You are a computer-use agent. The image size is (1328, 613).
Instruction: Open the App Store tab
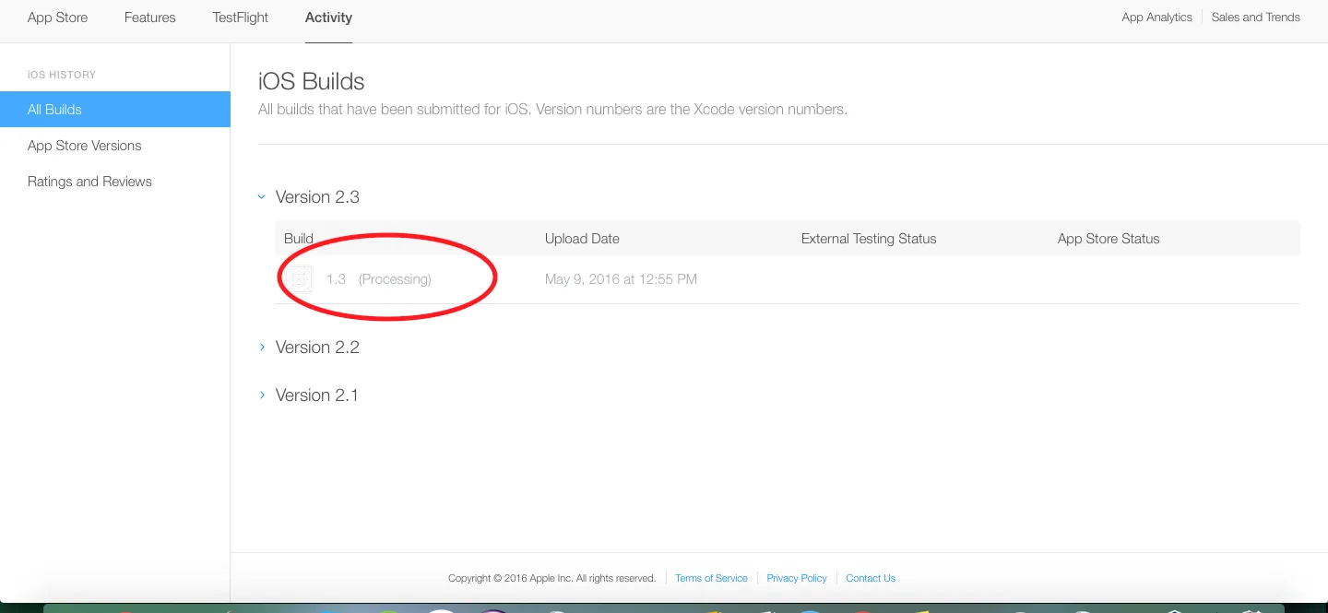pyautogui.click(x=57, y=18)
